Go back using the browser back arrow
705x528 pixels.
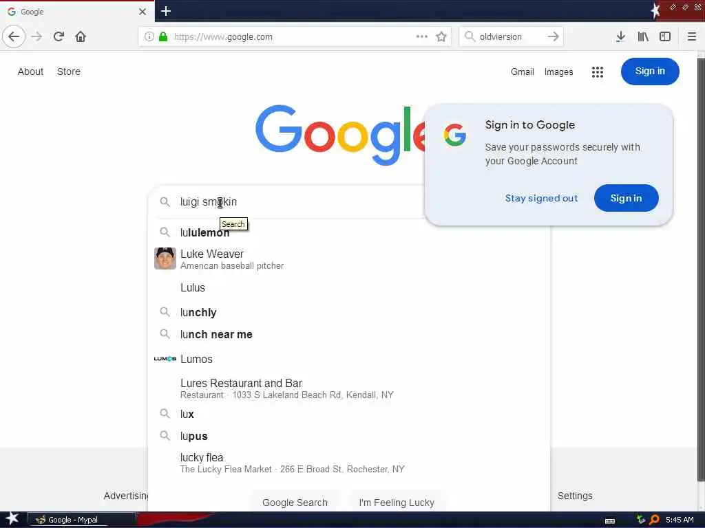tap(14, 37)
